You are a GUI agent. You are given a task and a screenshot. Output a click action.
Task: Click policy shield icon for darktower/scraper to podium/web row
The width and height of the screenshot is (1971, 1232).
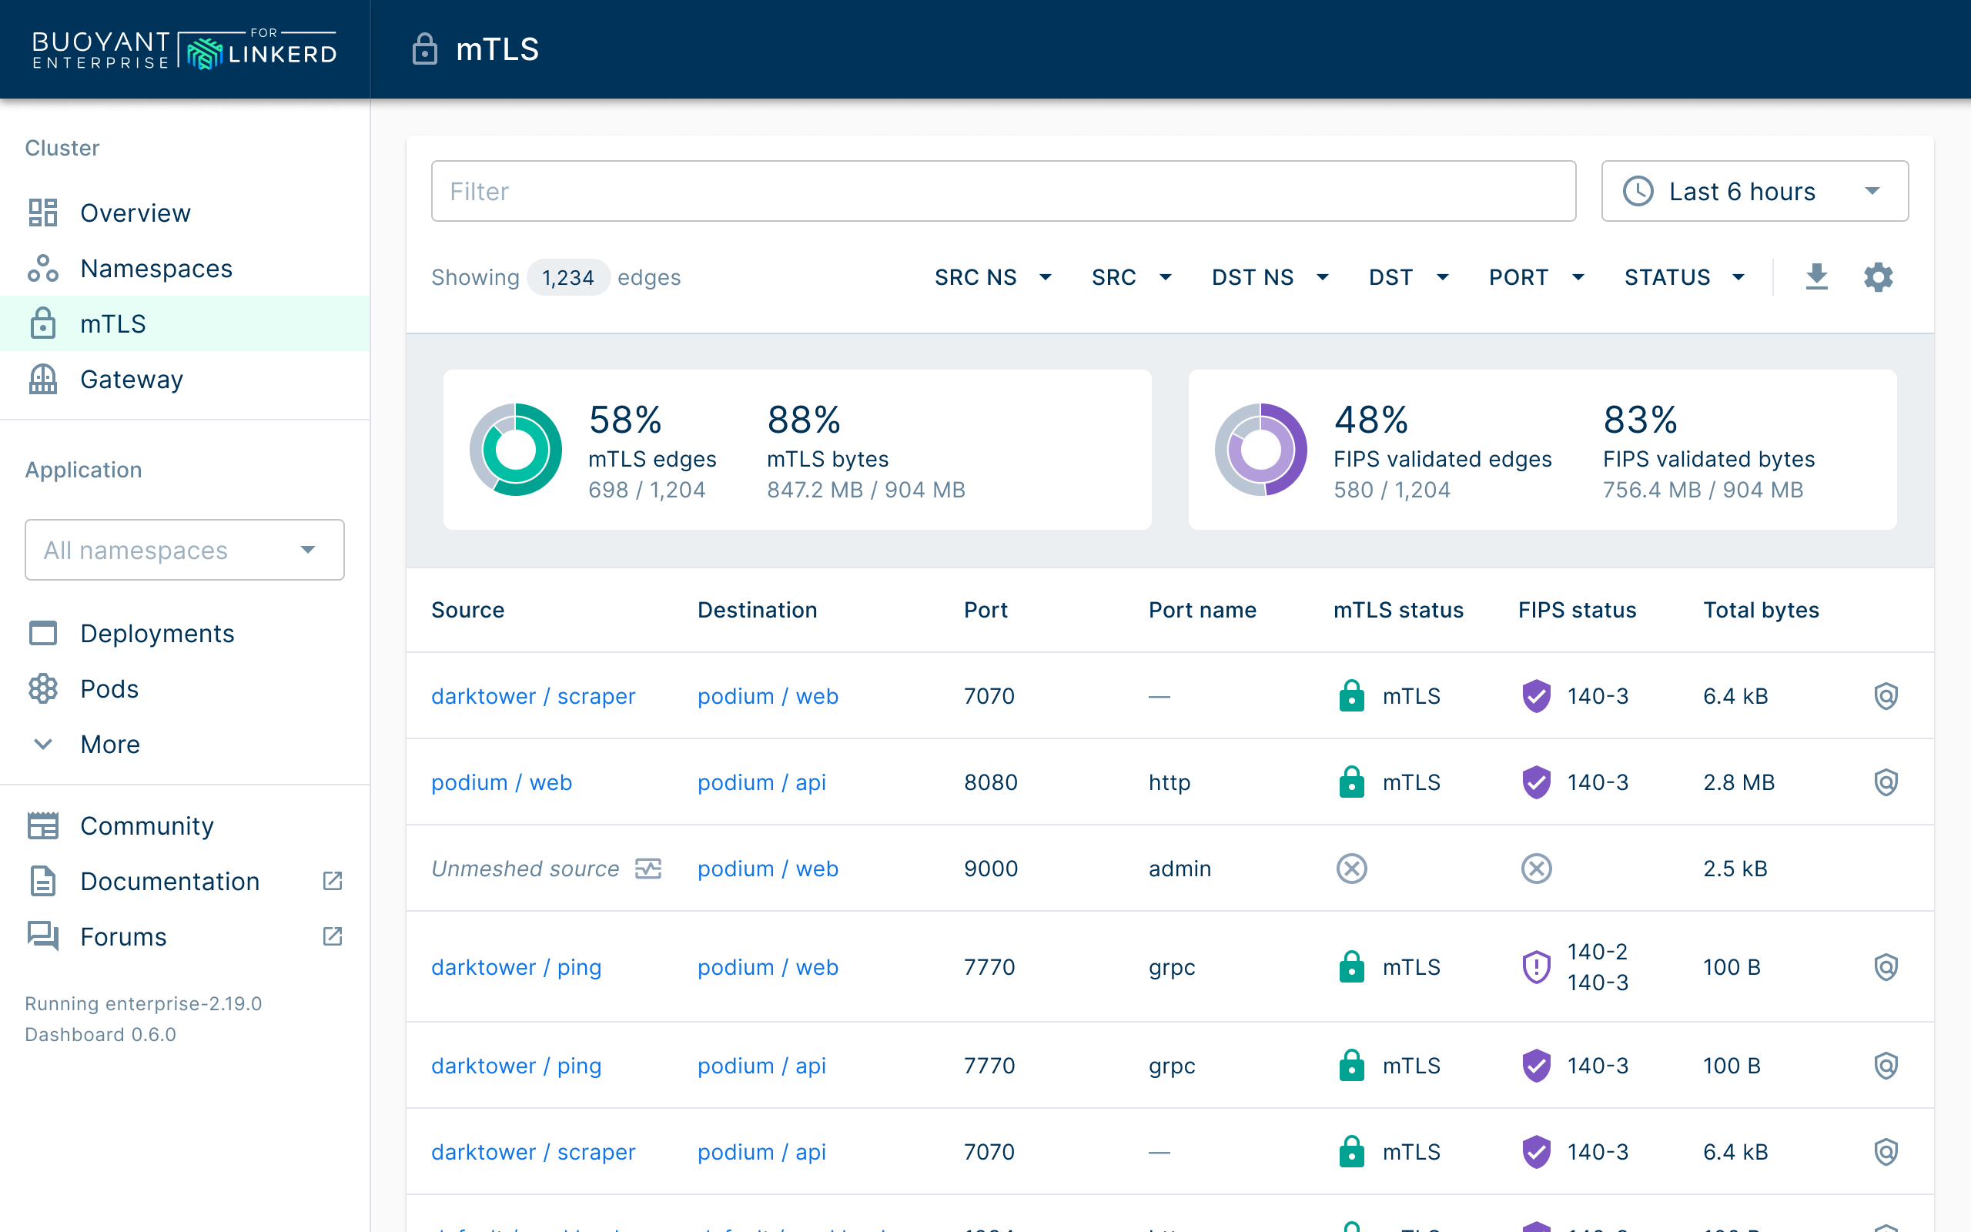click(x=1886, y=696)
